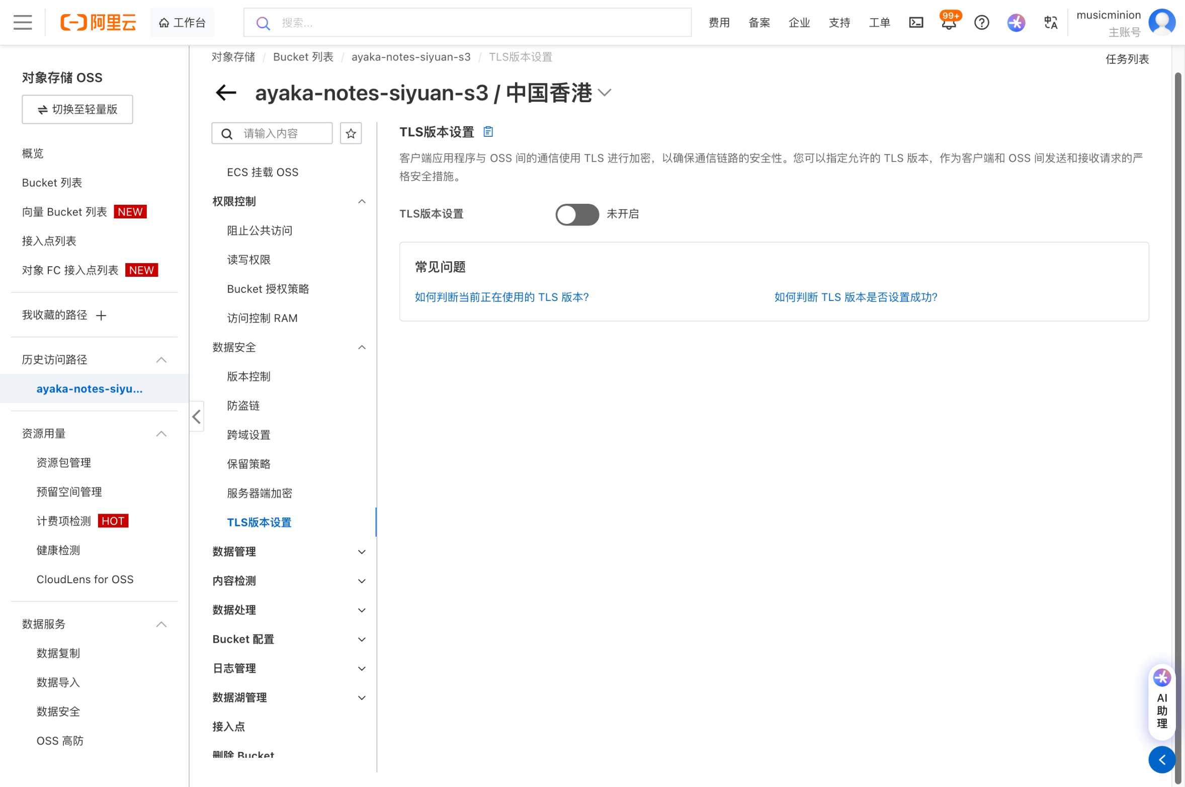1185x787 pixels.
Task: Click the 切换至轻量版 button
Action: pos(77,109)
